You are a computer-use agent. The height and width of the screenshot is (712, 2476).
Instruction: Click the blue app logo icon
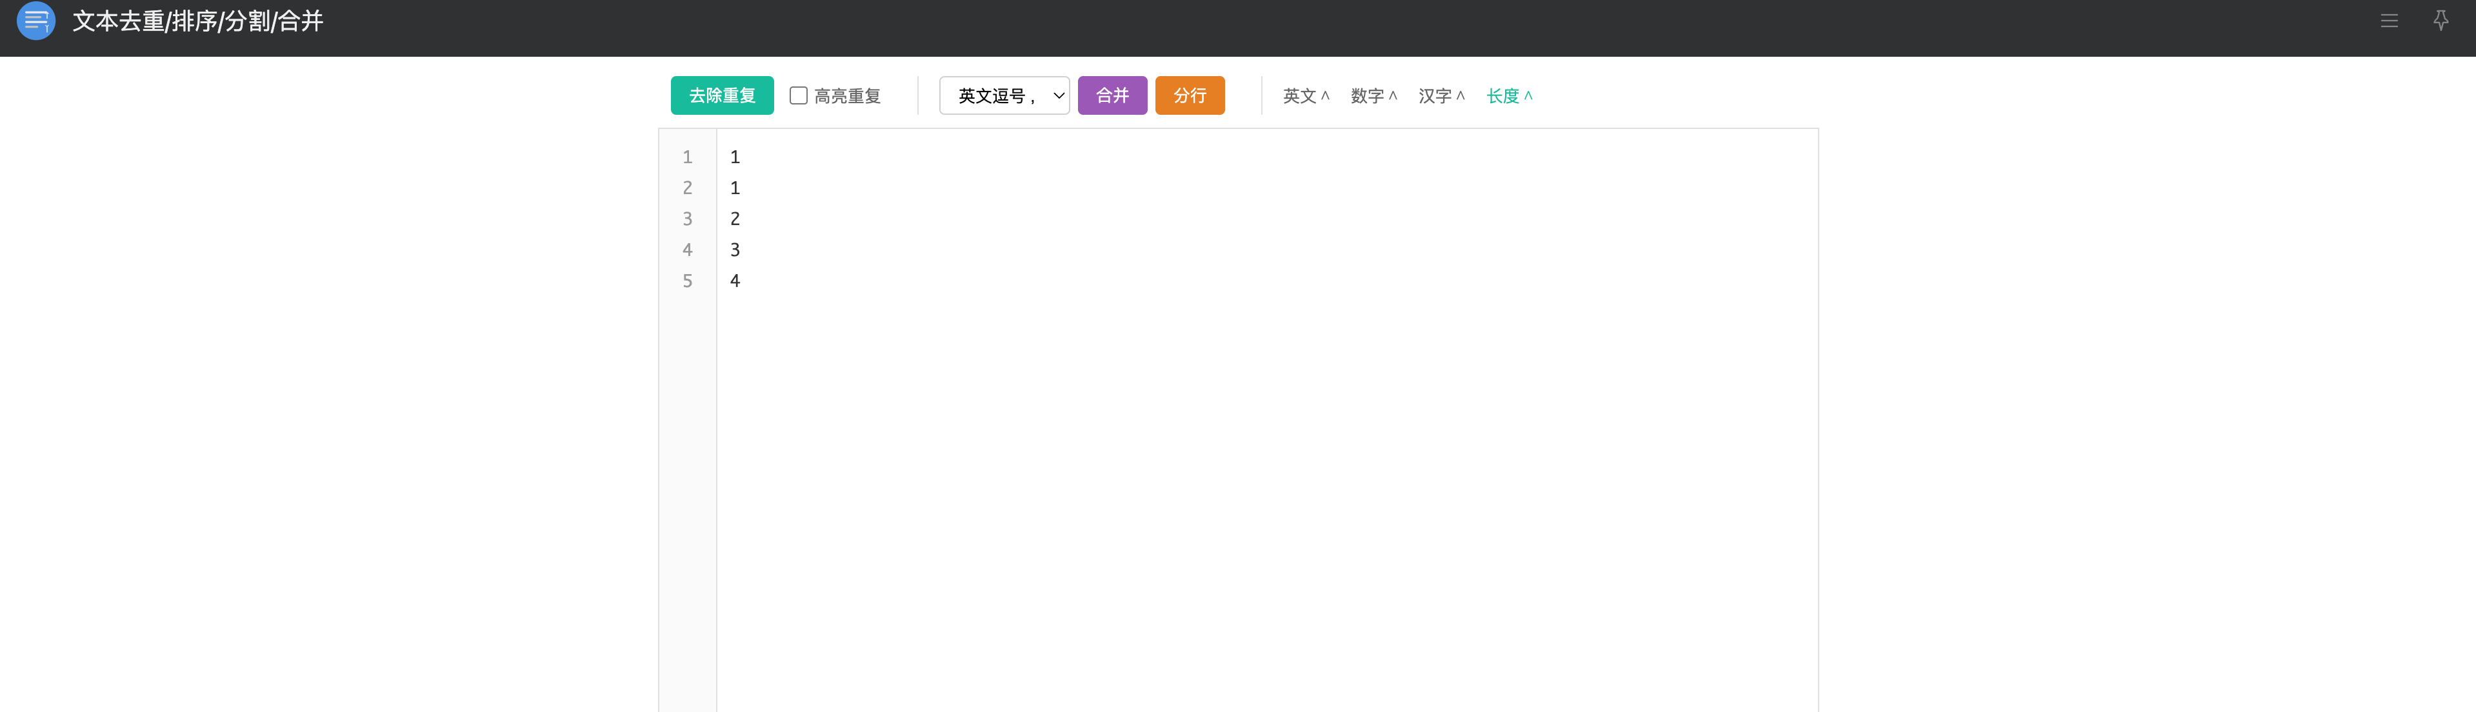(35, 20)
